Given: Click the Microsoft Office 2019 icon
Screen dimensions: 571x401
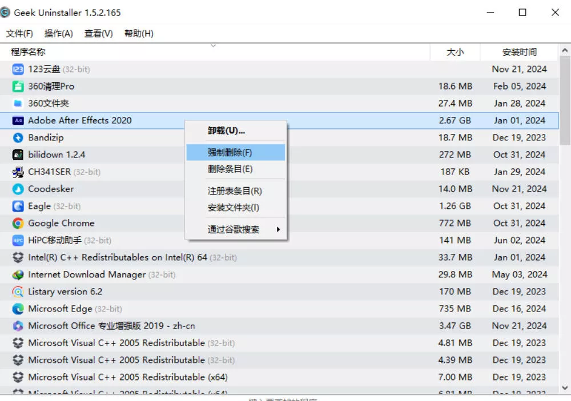Looking at the screenshot, I should [x=18, y=326].
